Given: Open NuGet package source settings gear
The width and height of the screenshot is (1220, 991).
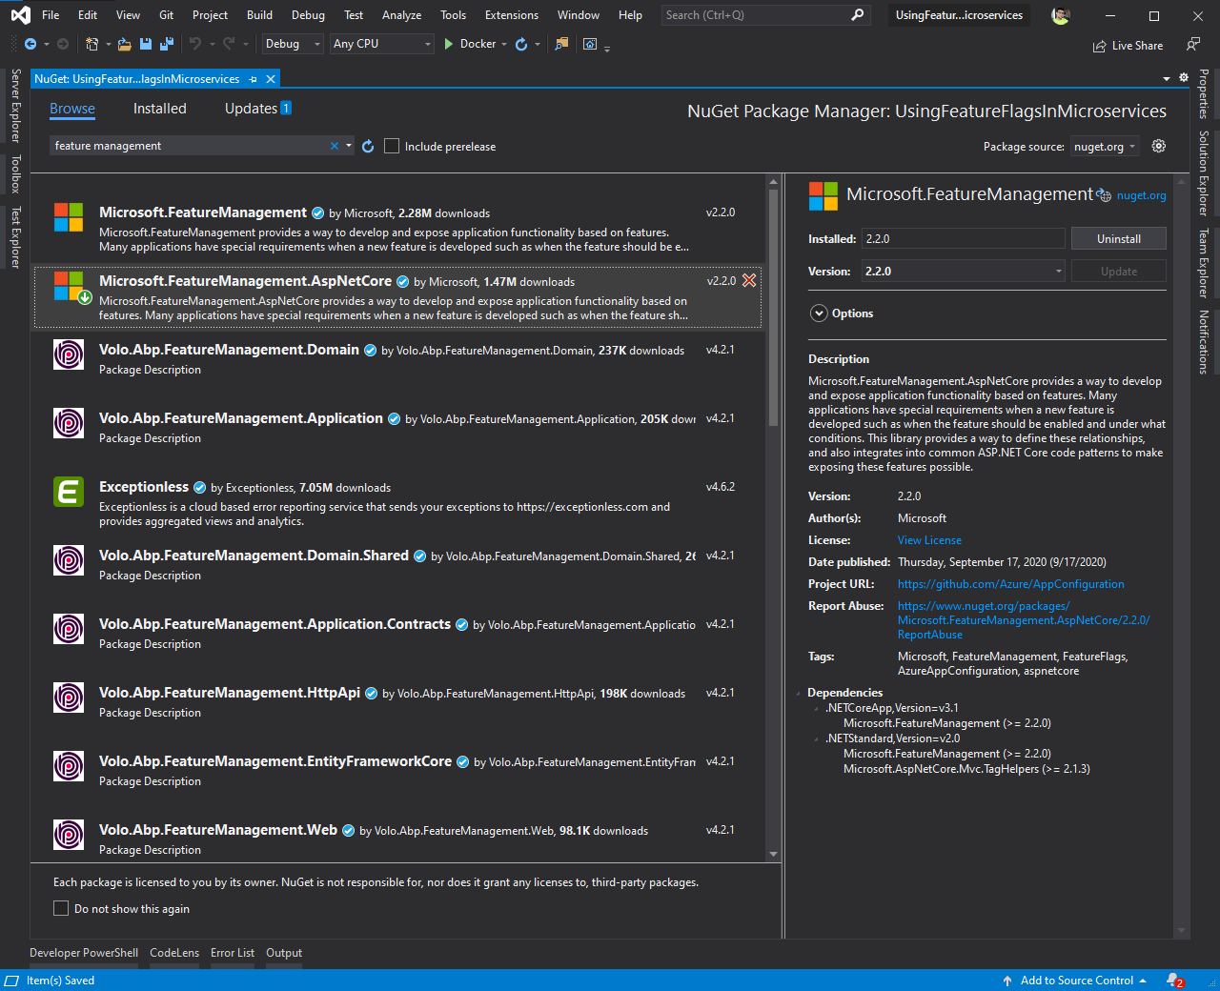Looking at the screenshot, I should (x=1159, y=146).
